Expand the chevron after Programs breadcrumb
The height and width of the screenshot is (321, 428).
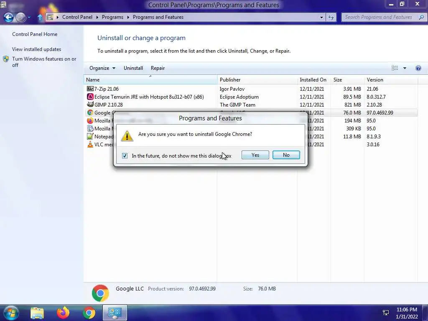128,17
